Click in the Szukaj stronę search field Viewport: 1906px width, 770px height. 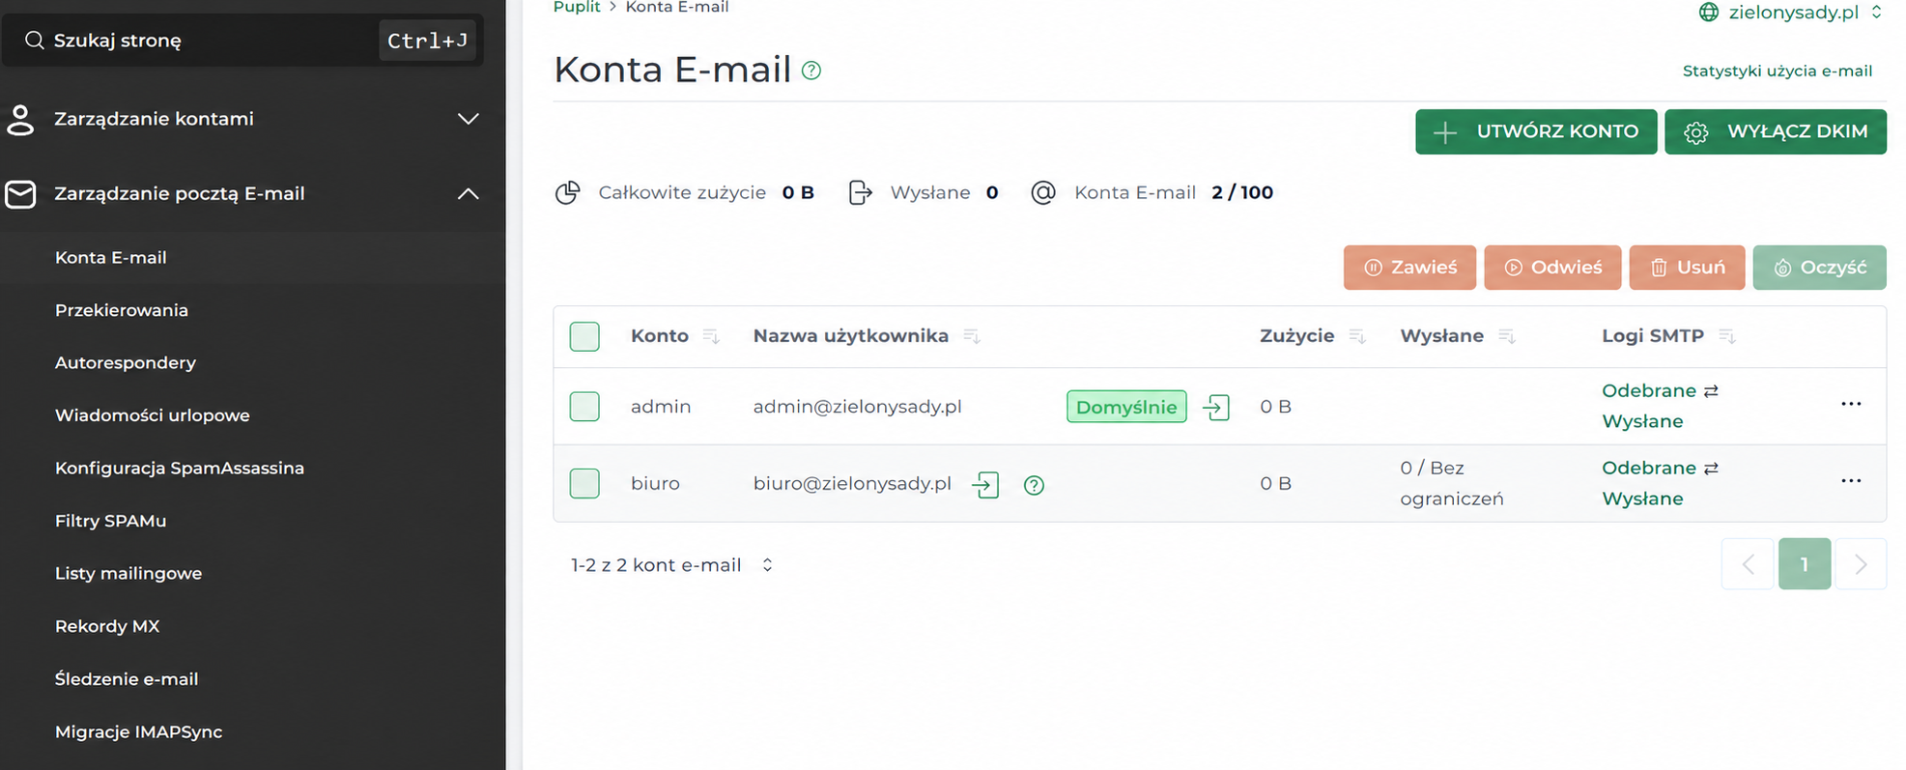click(x=242, y=41)
